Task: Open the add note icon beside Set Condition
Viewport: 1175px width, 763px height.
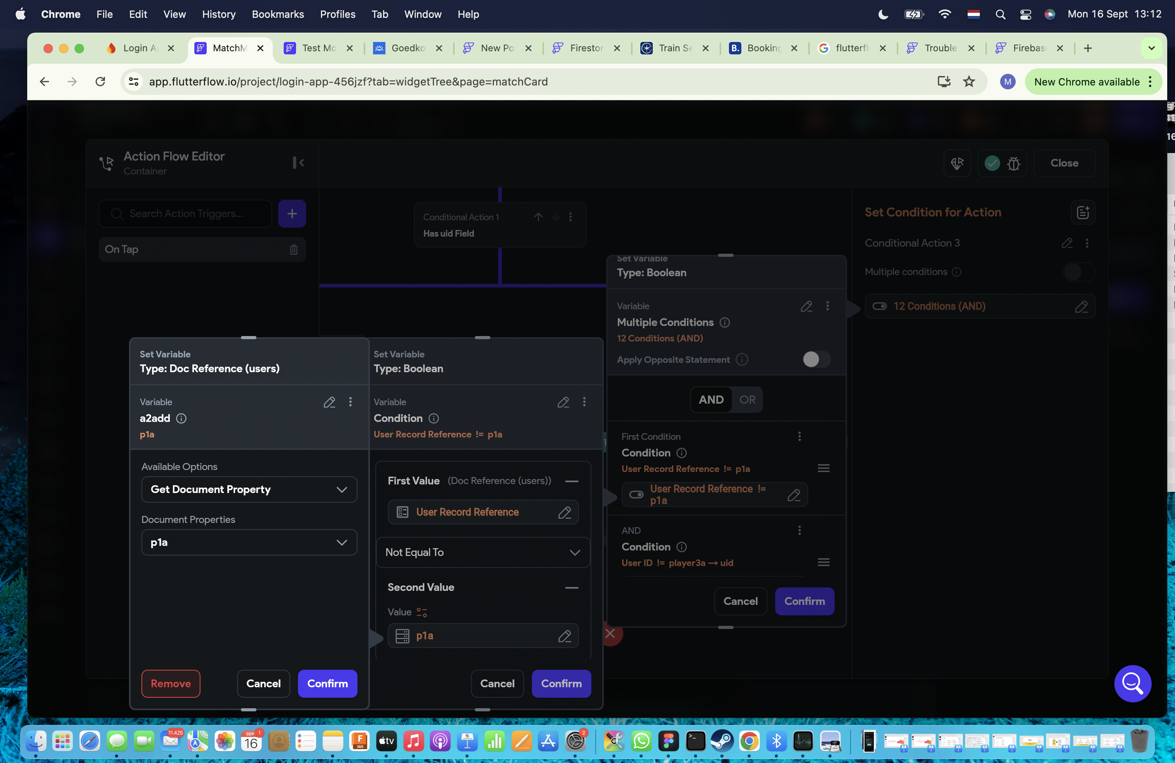Action: tap(1083, 212)
